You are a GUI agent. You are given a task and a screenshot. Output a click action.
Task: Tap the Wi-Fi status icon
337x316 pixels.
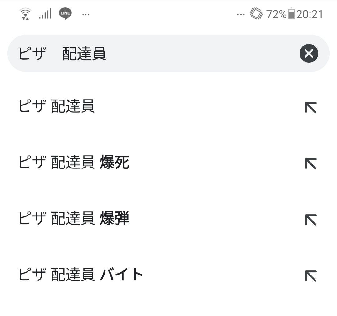[25, 14]
